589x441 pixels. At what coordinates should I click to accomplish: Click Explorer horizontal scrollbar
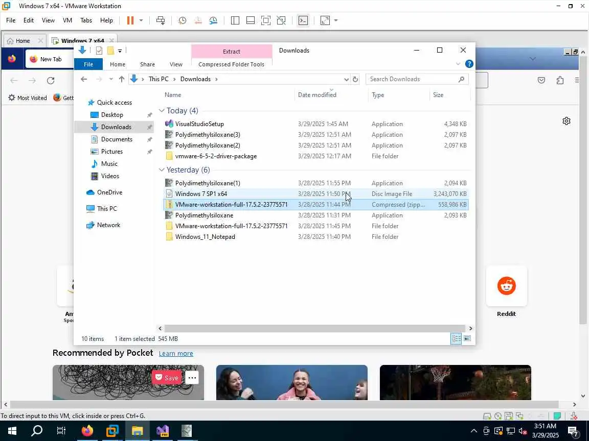(315, 329)
